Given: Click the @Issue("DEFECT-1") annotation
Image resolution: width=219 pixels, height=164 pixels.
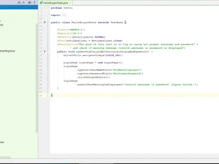Looking at the screenshot, I should (x=71, y=30).
